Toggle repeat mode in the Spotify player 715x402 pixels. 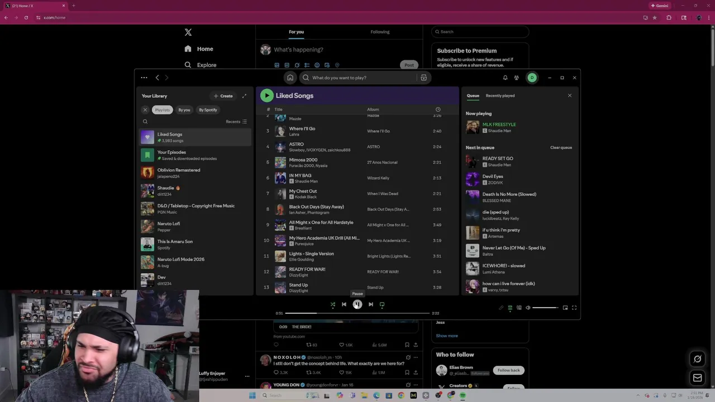click(382, 304)
